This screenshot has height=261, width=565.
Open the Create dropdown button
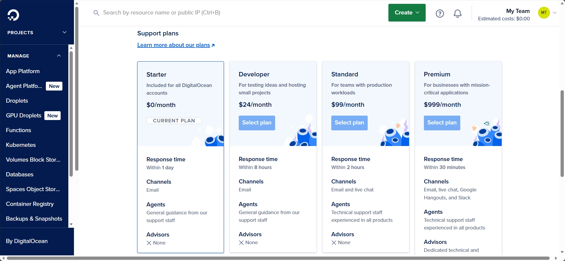click(407, 13)
